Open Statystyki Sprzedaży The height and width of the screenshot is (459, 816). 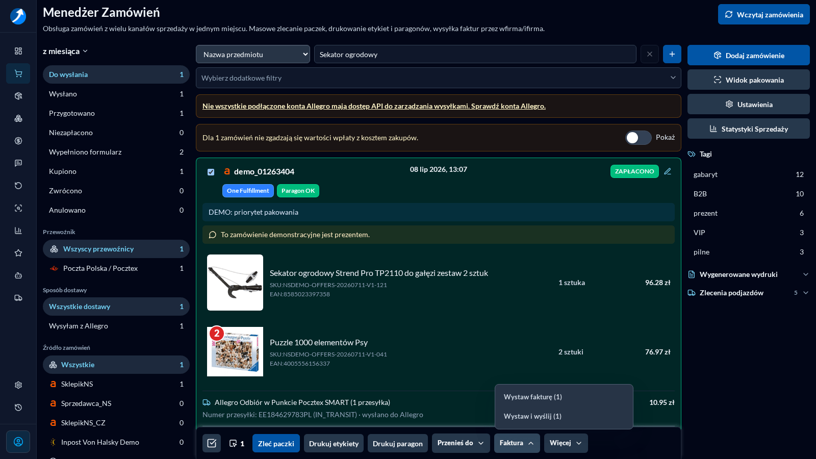click(x=749, y=129)
